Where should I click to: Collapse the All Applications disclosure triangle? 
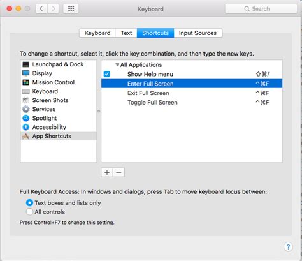click(x=117, y=64)
